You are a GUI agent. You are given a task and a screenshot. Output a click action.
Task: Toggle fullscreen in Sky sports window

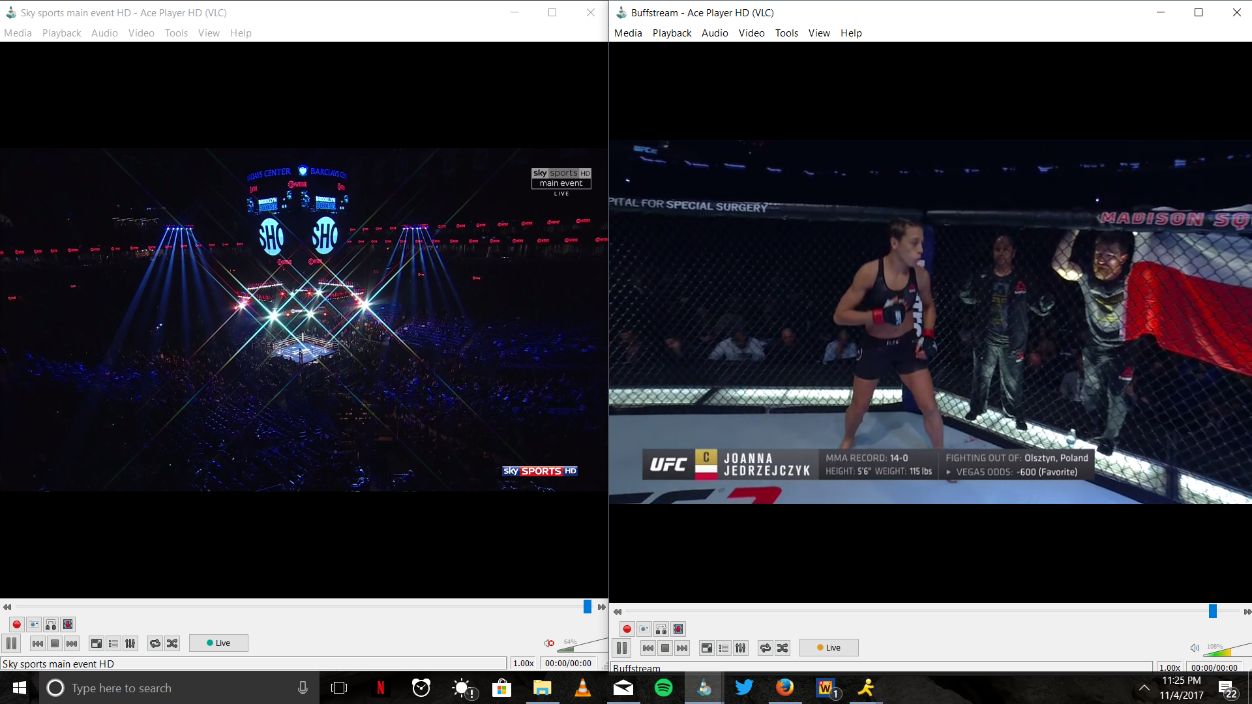click(x=97, y=643)
